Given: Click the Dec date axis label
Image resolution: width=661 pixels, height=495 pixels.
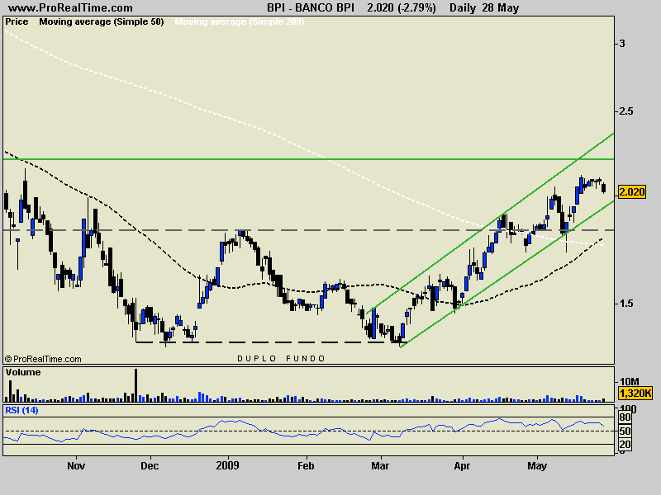Looking at the screenshot, I should 150,465.
